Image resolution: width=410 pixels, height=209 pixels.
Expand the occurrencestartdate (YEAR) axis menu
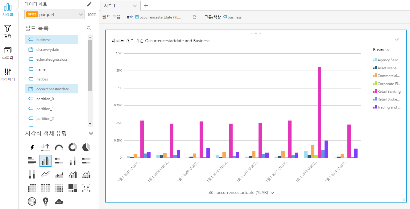272,193
